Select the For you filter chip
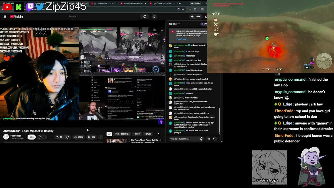This screenshot has height=188, width=334. (x=148, y=134)
